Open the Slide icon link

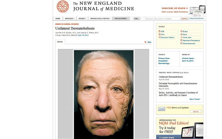pyautogui.click(x=145, y=42)
